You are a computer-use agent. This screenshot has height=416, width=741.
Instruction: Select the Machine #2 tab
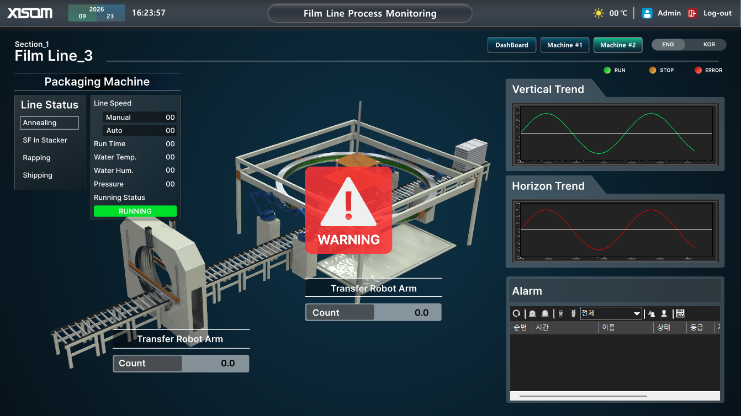tap(618, 45)
